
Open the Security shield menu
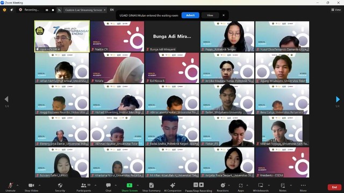point(60,185)
